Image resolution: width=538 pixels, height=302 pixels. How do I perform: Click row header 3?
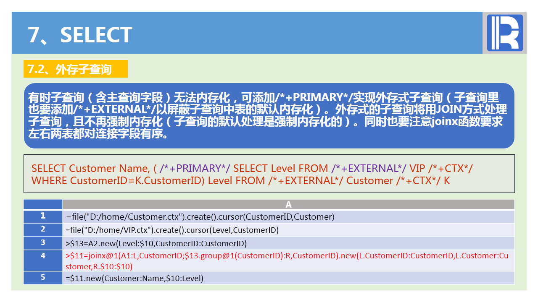(x=43, y=243)
